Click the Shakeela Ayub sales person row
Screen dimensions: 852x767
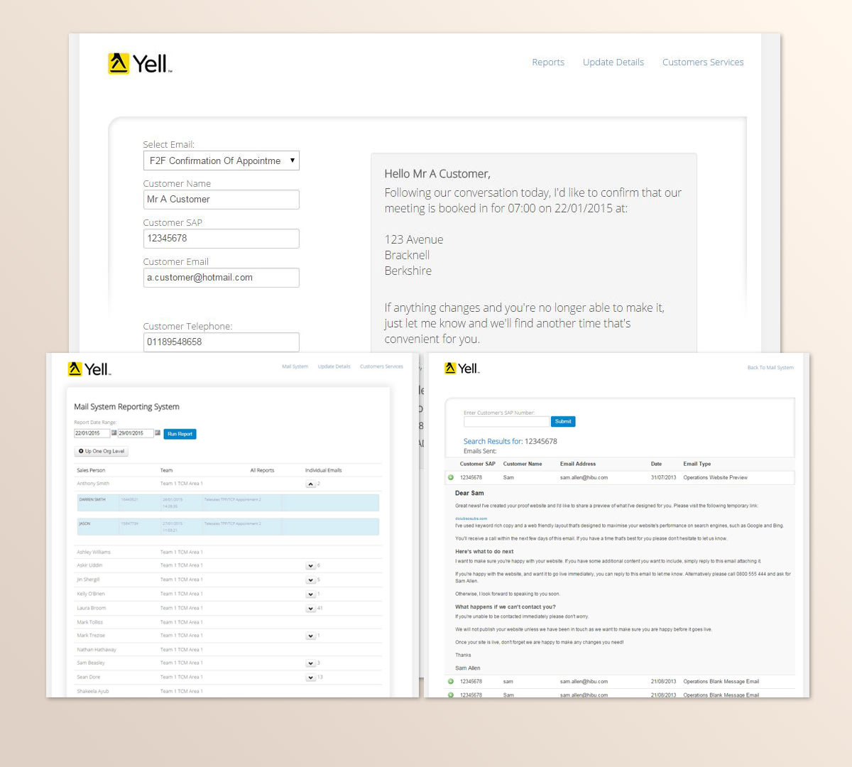tap(228, 691)
